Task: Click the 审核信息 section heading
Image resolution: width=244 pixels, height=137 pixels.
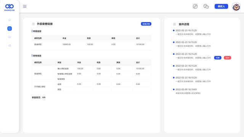Action: click(37, 56)
